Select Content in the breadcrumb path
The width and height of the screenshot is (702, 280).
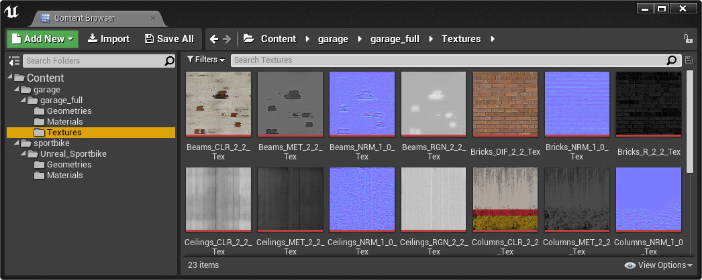tap(279, 39)
